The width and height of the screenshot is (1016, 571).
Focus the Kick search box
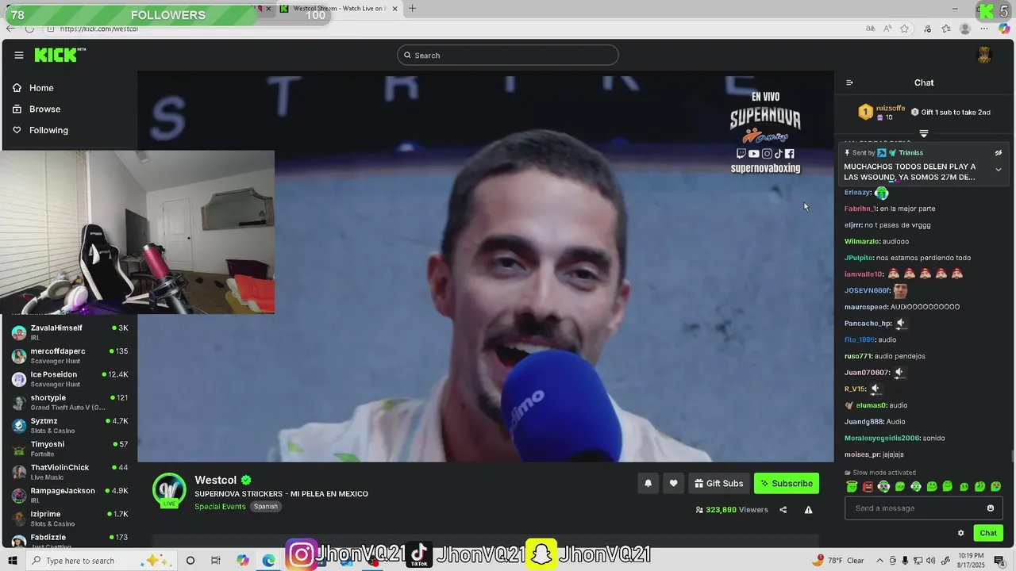[508, 55]
